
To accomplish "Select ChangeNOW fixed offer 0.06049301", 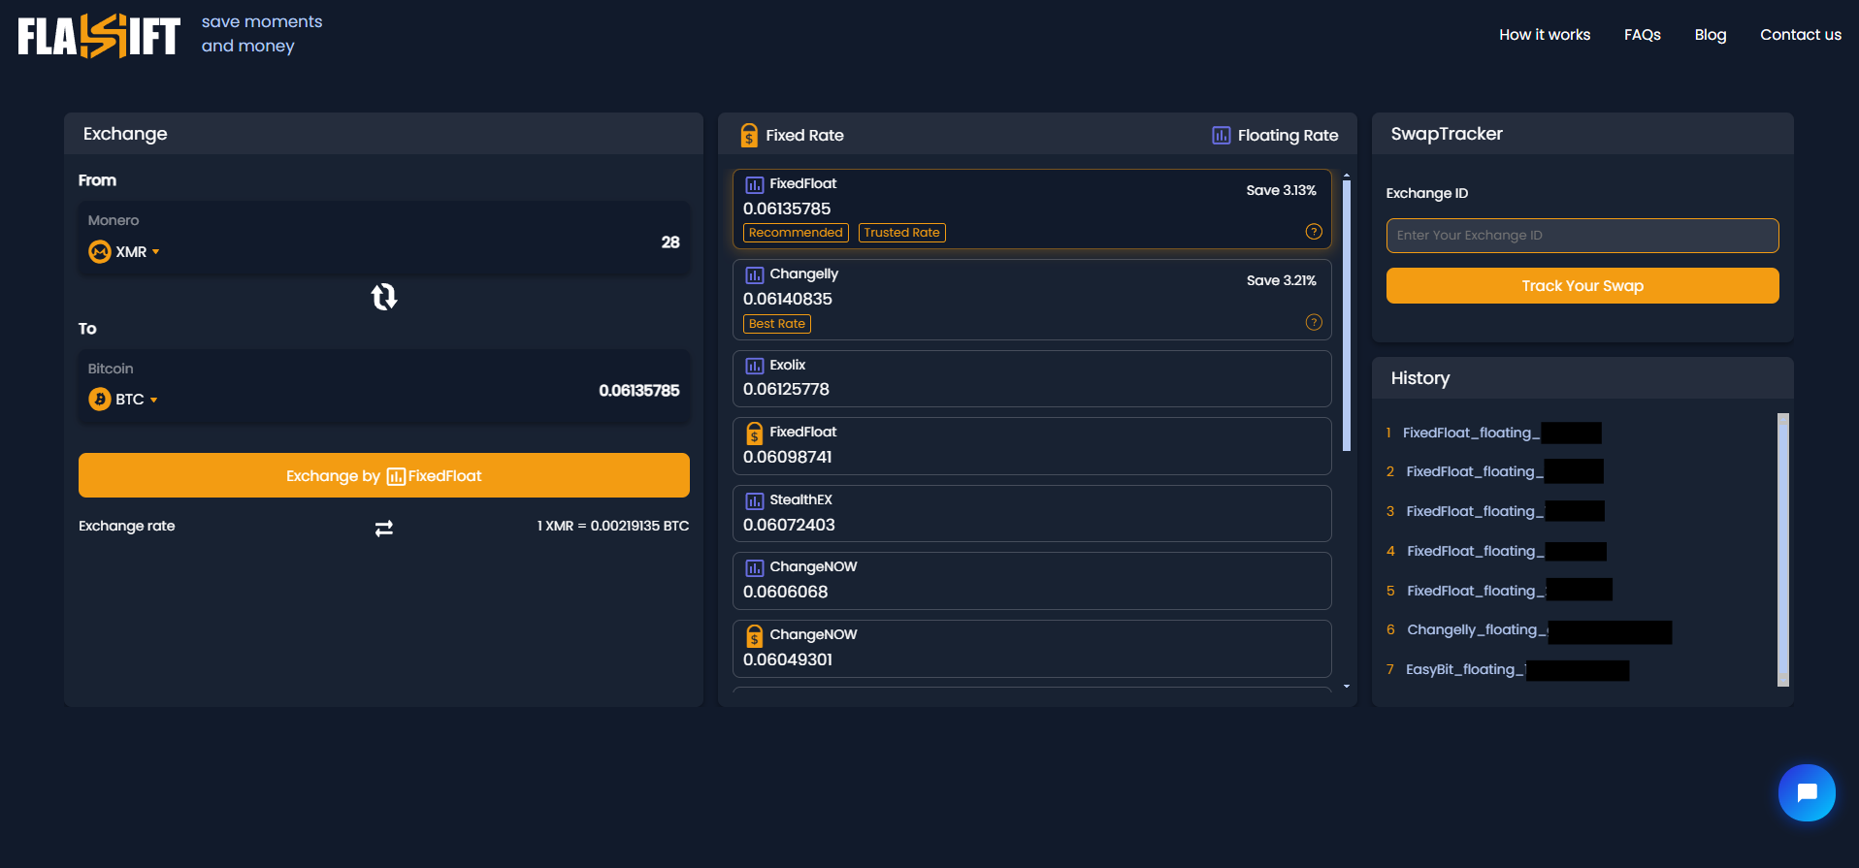I will click(x=1032, y=649).
